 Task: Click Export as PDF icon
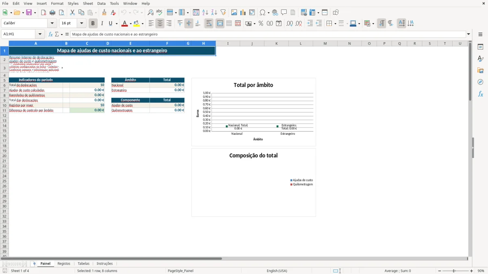click(x=44, y=13)
